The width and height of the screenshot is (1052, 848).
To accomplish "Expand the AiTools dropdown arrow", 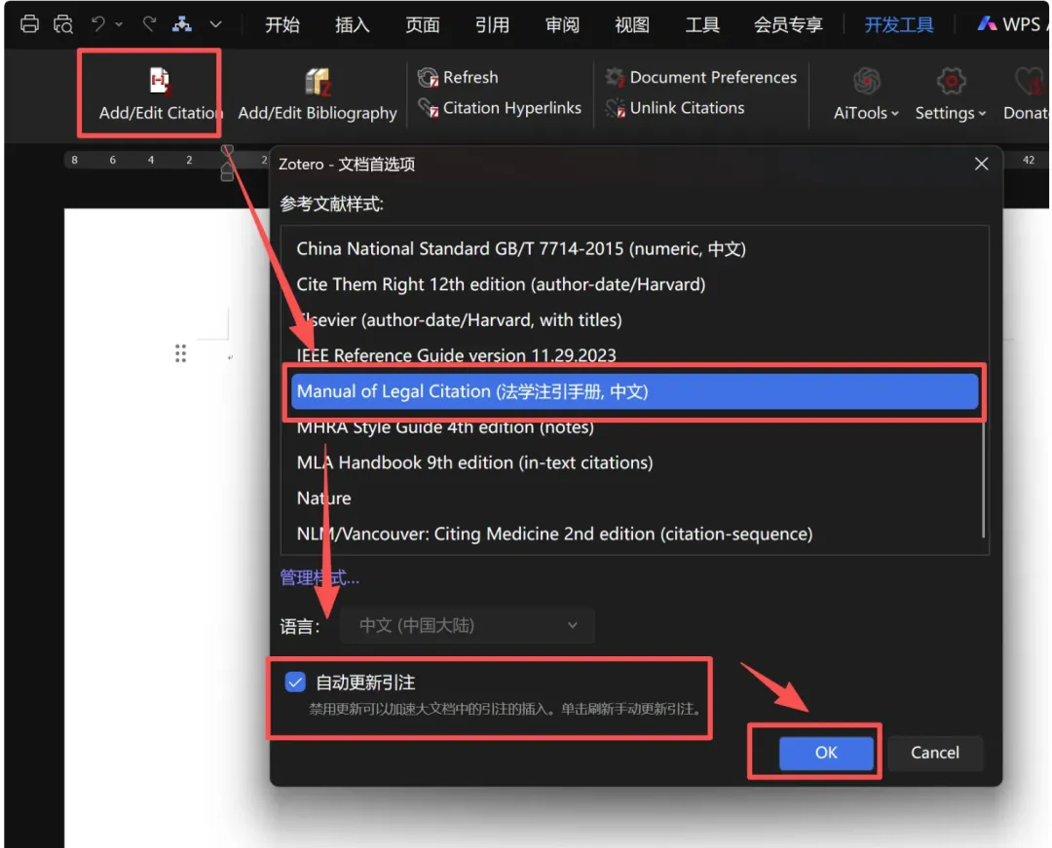I will click(x=895, y=113).
